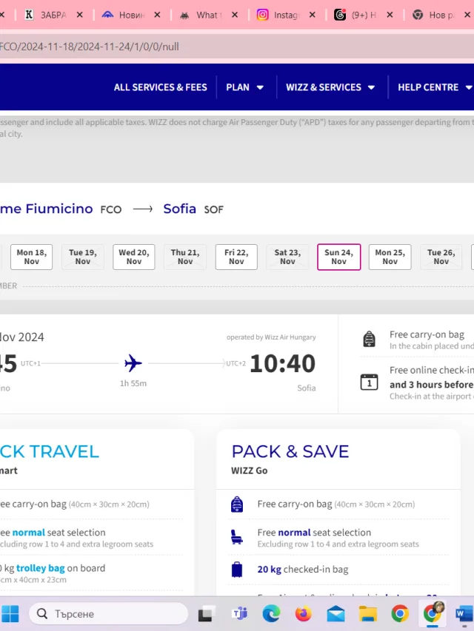
Task: Expand the HELP CENTRE dropdown
Action: [x=435, y=87]
